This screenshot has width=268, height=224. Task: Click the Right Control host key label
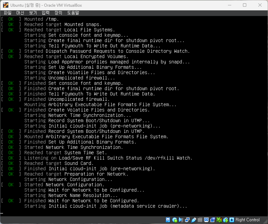click(x=248, y=220)
